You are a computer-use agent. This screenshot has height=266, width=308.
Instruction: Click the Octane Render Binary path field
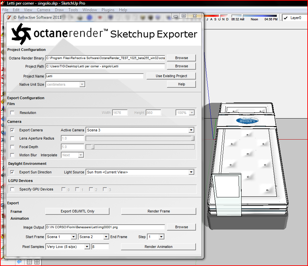(105, 58)
